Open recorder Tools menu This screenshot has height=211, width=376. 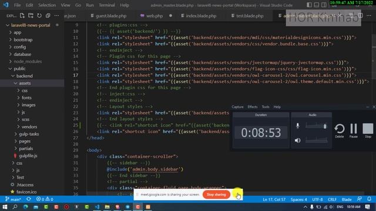point(266,107)
